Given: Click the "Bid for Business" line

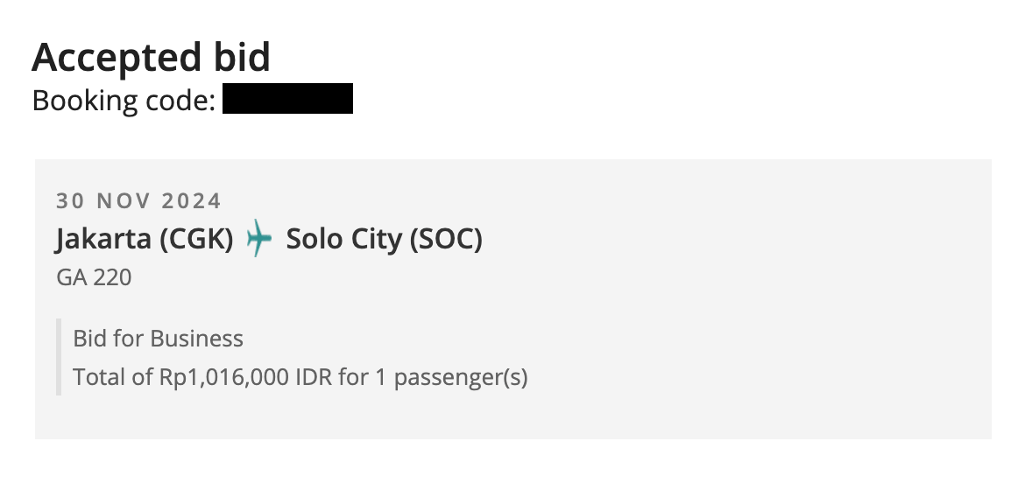Looking at the screenshot, I should [159, 339].
